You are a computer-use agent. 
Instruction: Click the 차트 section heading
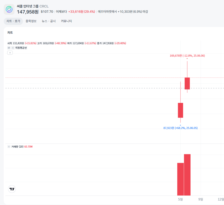click(x=10, y=32)
